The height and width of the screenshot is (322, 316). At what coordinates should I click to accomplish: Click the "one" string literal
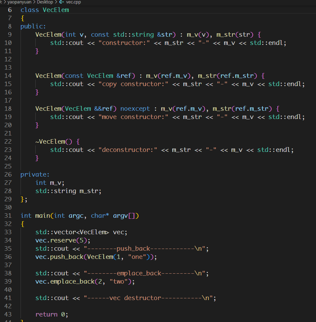point(137,257)
